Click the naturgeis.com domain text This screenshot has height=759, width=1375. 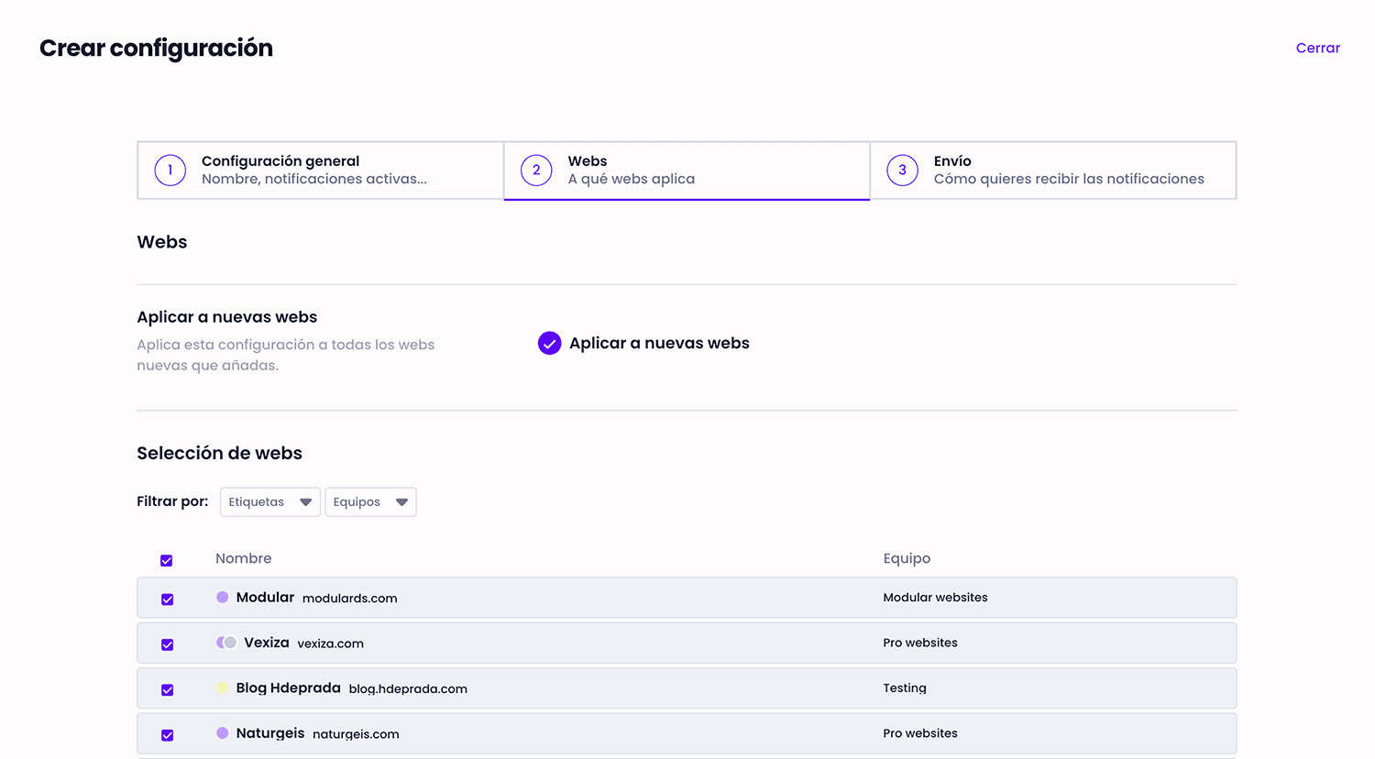[x=356, y=734]
